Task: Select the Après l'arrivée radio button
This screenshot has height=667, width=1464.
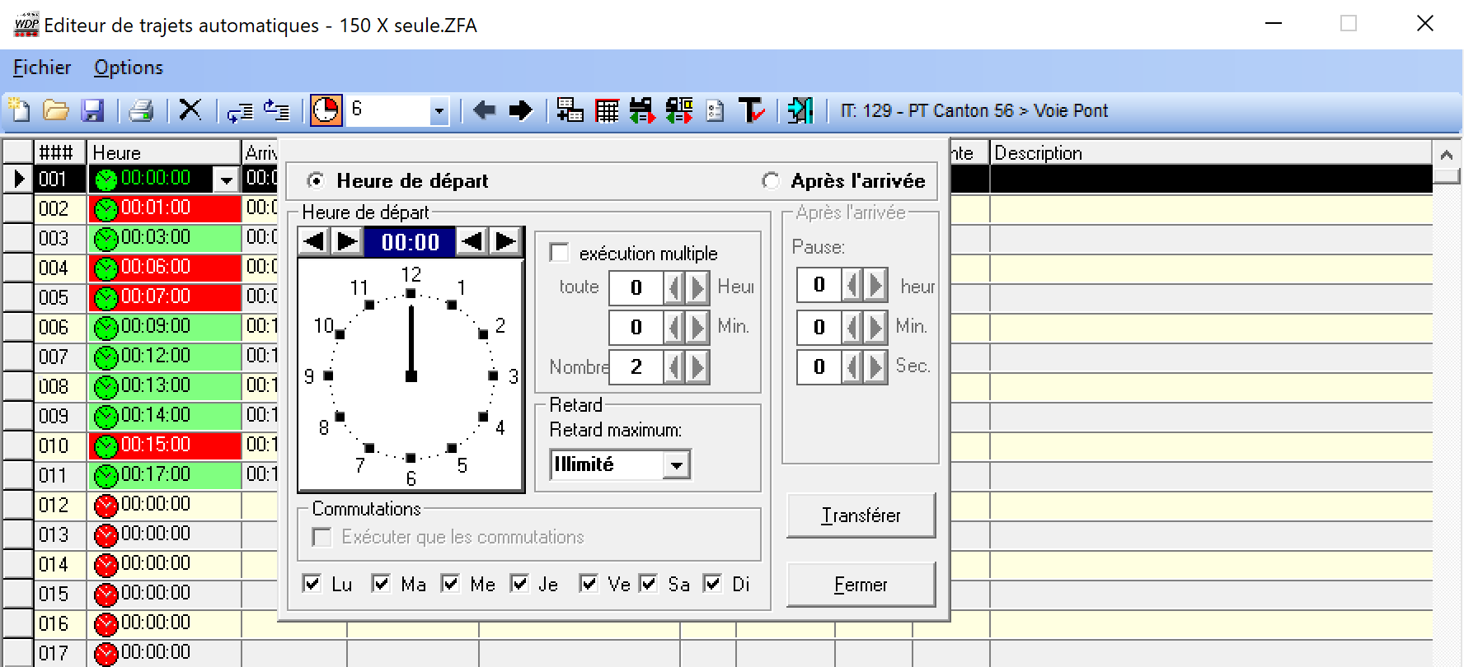Action: (771, 181)
